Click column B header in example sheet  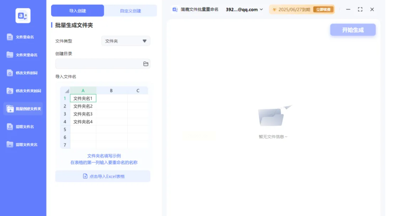111,90
